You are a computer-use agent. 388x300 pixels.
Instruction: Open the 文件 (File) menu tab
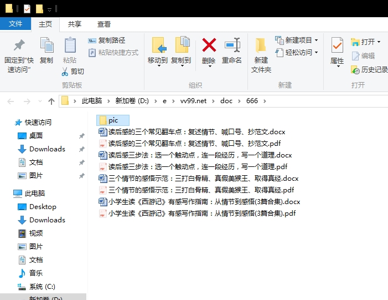15,24
